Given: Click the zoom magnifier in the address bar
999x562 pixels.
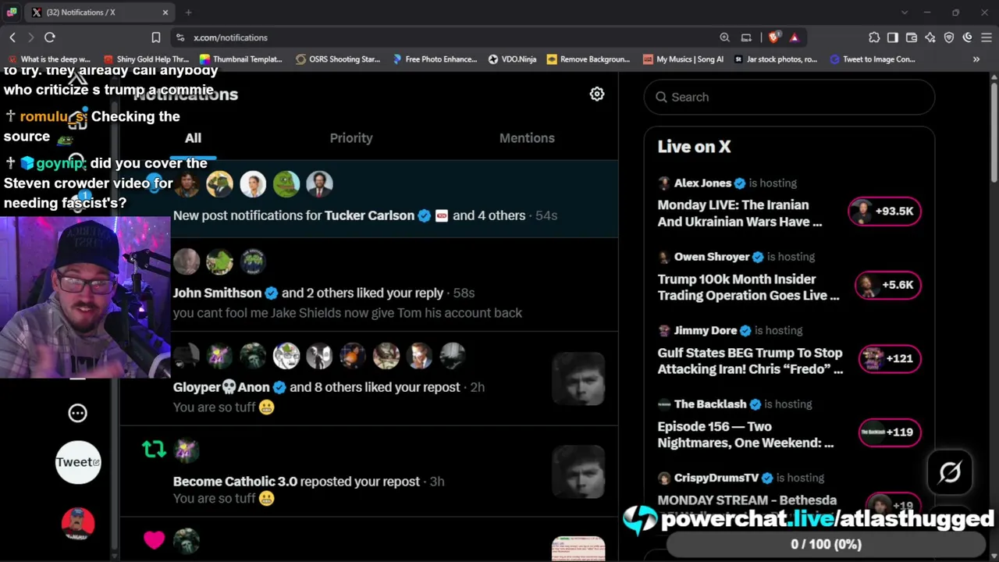Looking at the screenshot, I should pos(725,37).
